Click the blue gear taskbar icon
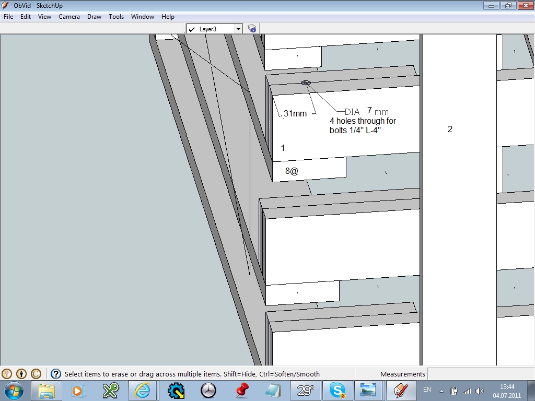 tap(176, 391)
